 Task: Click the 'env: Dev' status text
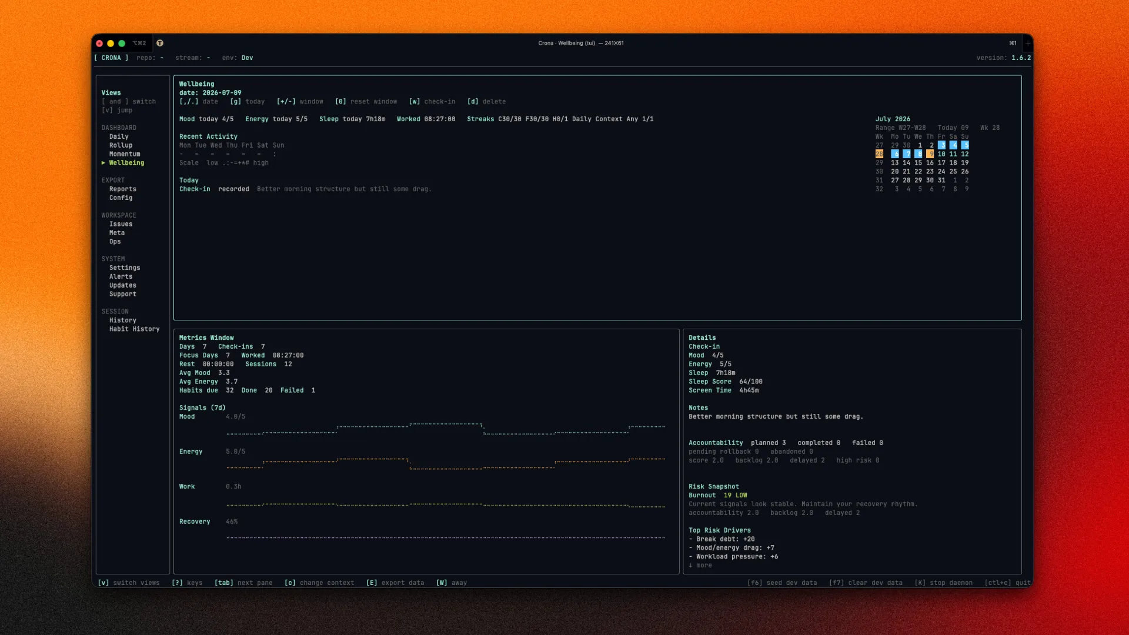[x=238, y=58]
